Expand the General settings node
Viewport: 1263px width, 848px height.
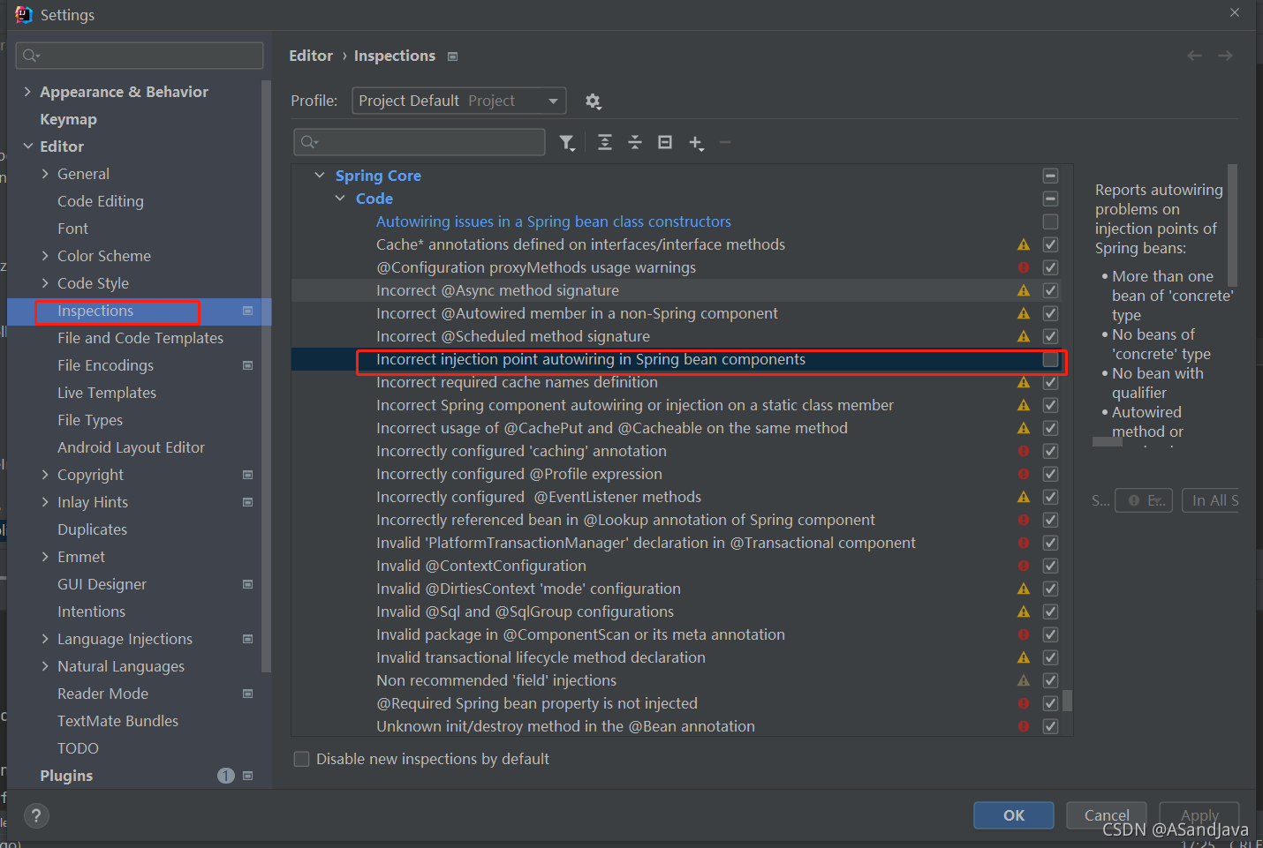click(45, 174)
